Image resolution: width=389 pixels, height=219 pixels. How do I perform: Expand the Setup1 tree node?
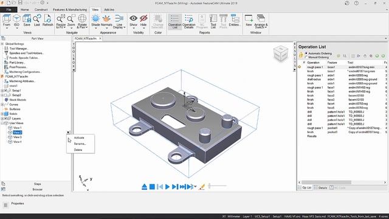click(x=2, y=91)
